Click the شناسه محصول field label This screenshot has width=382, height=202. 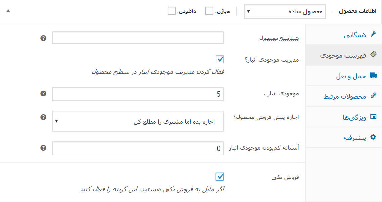tap(279, 38)
